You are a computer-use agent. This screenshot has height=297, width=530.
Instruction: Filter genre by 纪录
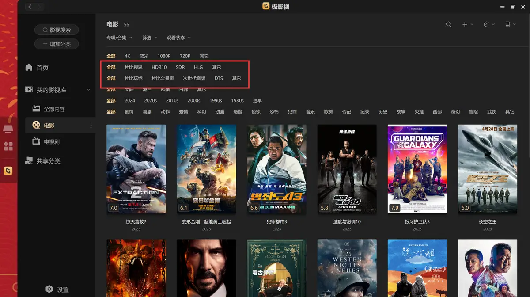365,111
